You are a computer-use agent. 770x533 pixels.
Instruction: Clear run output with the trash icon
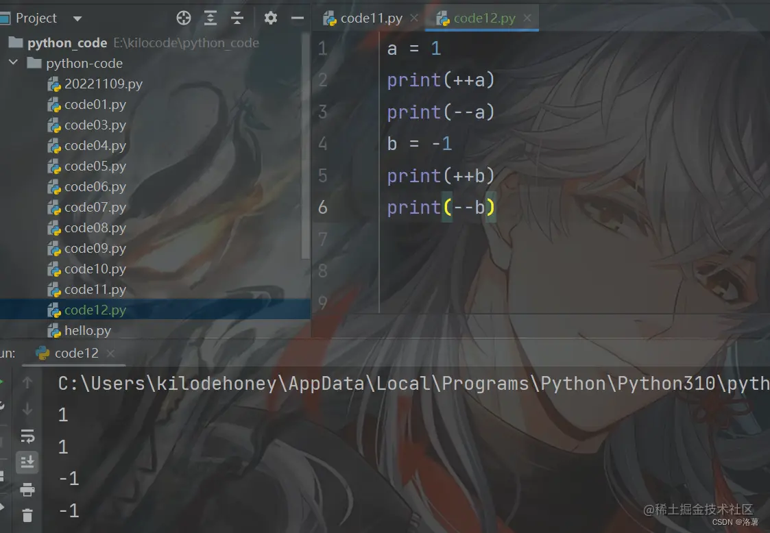(x=27, y=515)
